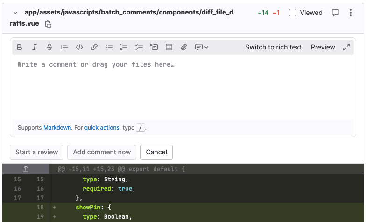Insert a collapsible section
Screen dimensions: 366x222
(154, 47)
